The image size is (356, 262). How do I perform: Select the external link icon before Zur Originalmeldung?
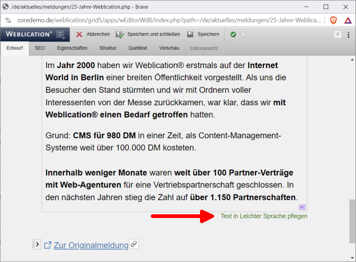(x=48, y=245)
